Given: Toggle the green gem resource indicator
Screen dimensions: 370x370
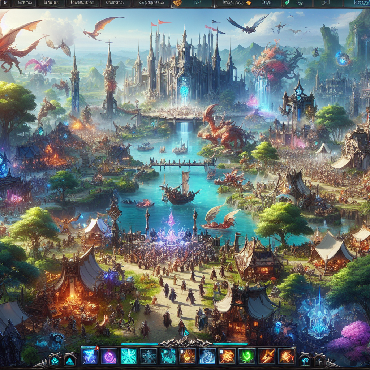Looking at the screenshot, I should coord(288,4).
